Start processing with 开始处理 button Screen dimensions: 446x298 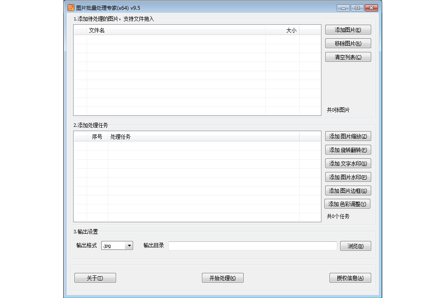coord(222,278)
